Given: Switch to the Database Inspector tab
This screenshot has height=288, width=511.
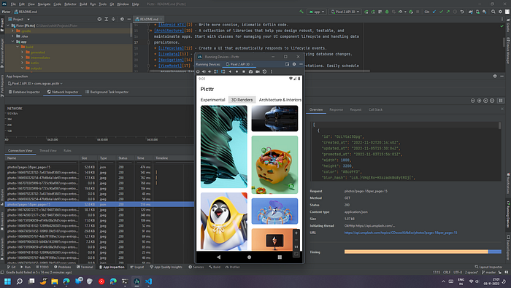Looking at the screenshot, I should (24, 92).
